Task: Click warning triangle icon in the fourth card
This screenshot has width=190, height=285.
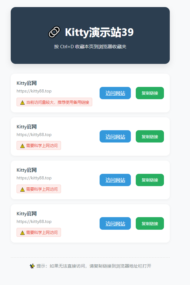Action: (22, 233)
